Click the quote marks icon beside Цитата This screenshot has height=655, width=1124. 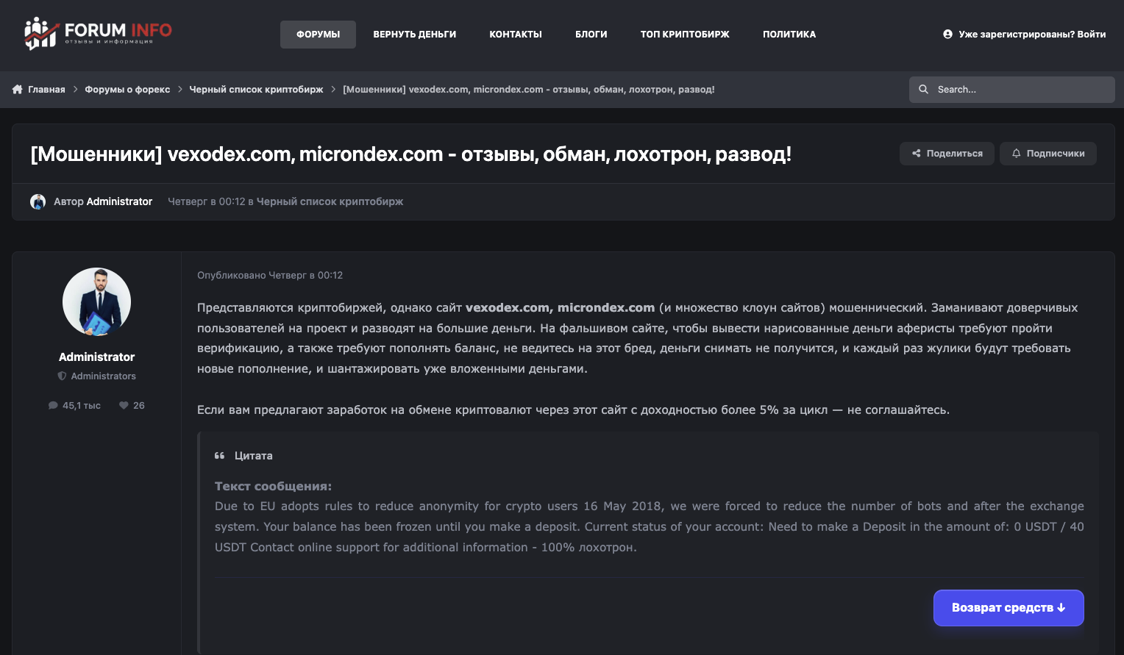(219, 456)
